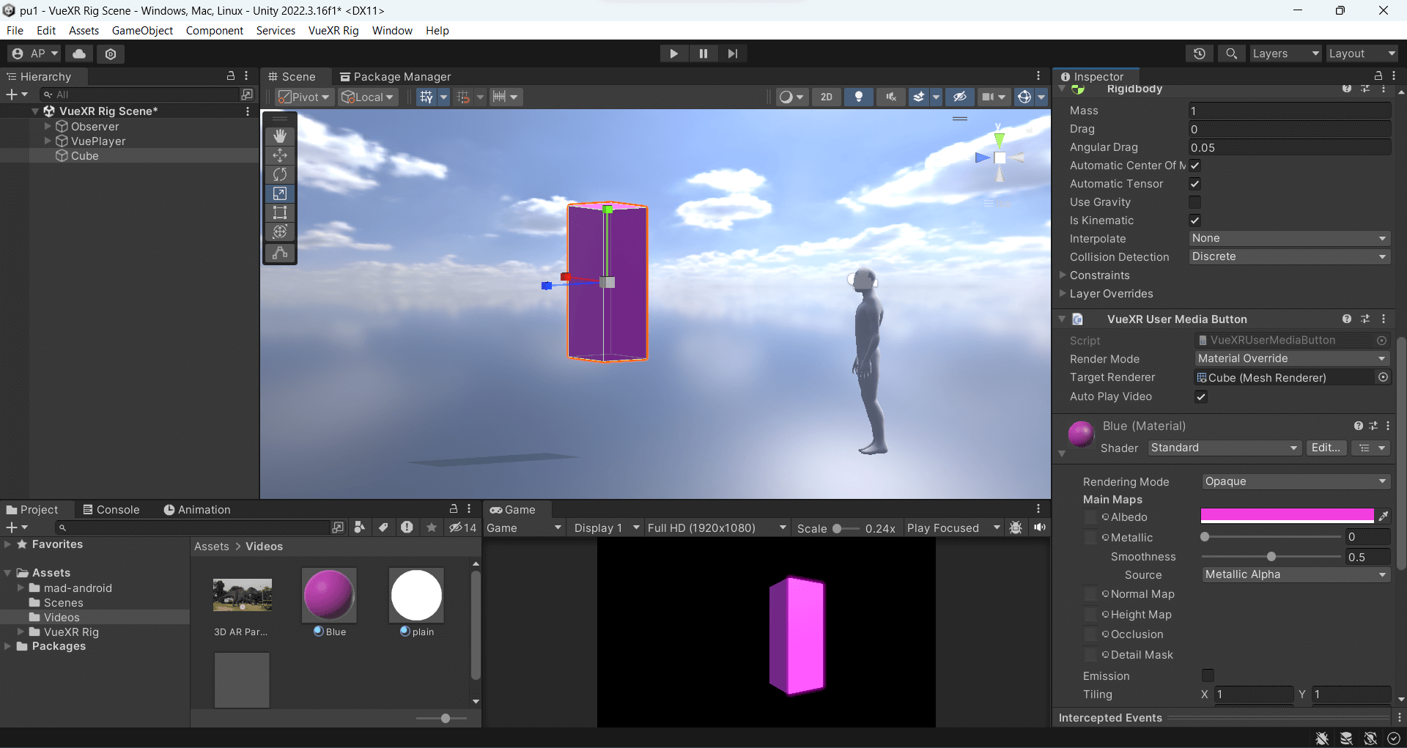Click the Pause button
The height and width of the screenshot is (748, 1407).
[x=703, y=53]
